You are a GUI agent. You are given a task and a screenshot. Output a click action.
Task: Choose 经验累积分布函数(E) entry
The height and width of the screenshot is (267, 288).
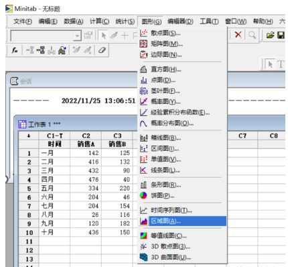182,113
